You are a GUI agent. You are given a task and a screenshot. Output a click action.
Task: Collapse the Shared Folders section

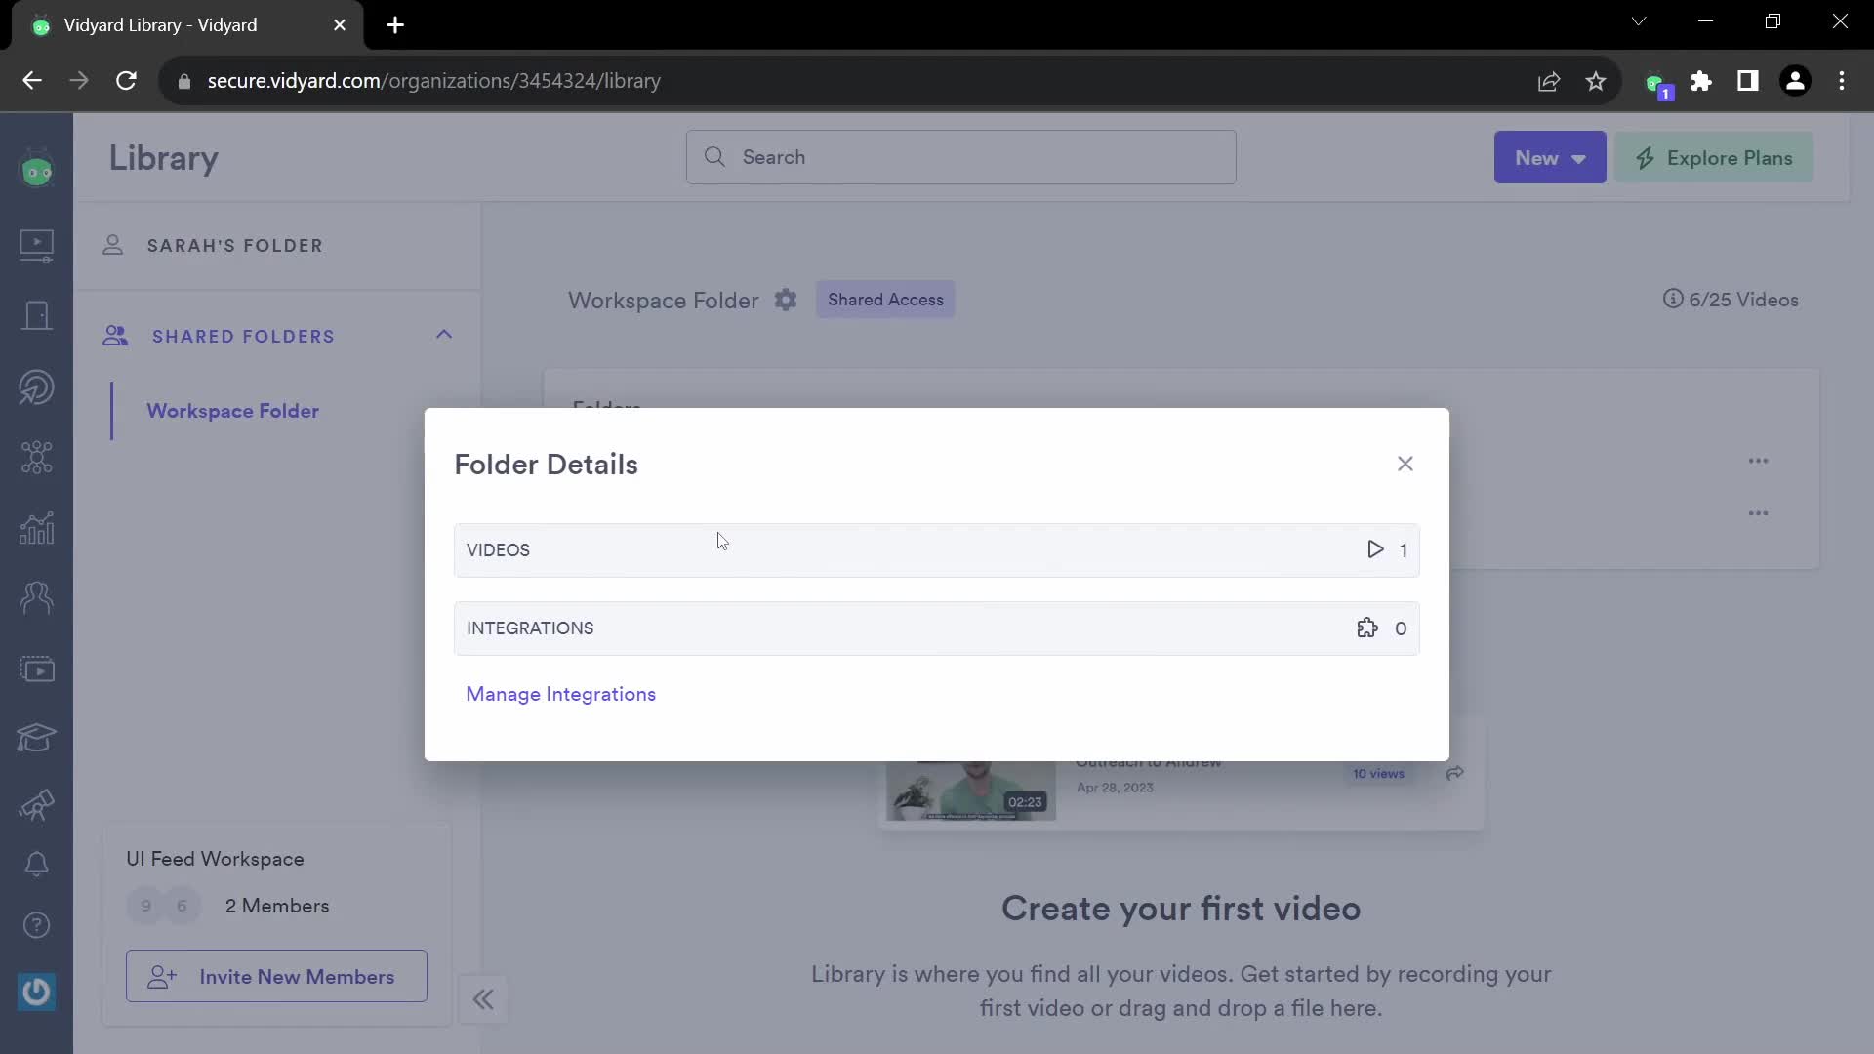click(x=444, y=335)
